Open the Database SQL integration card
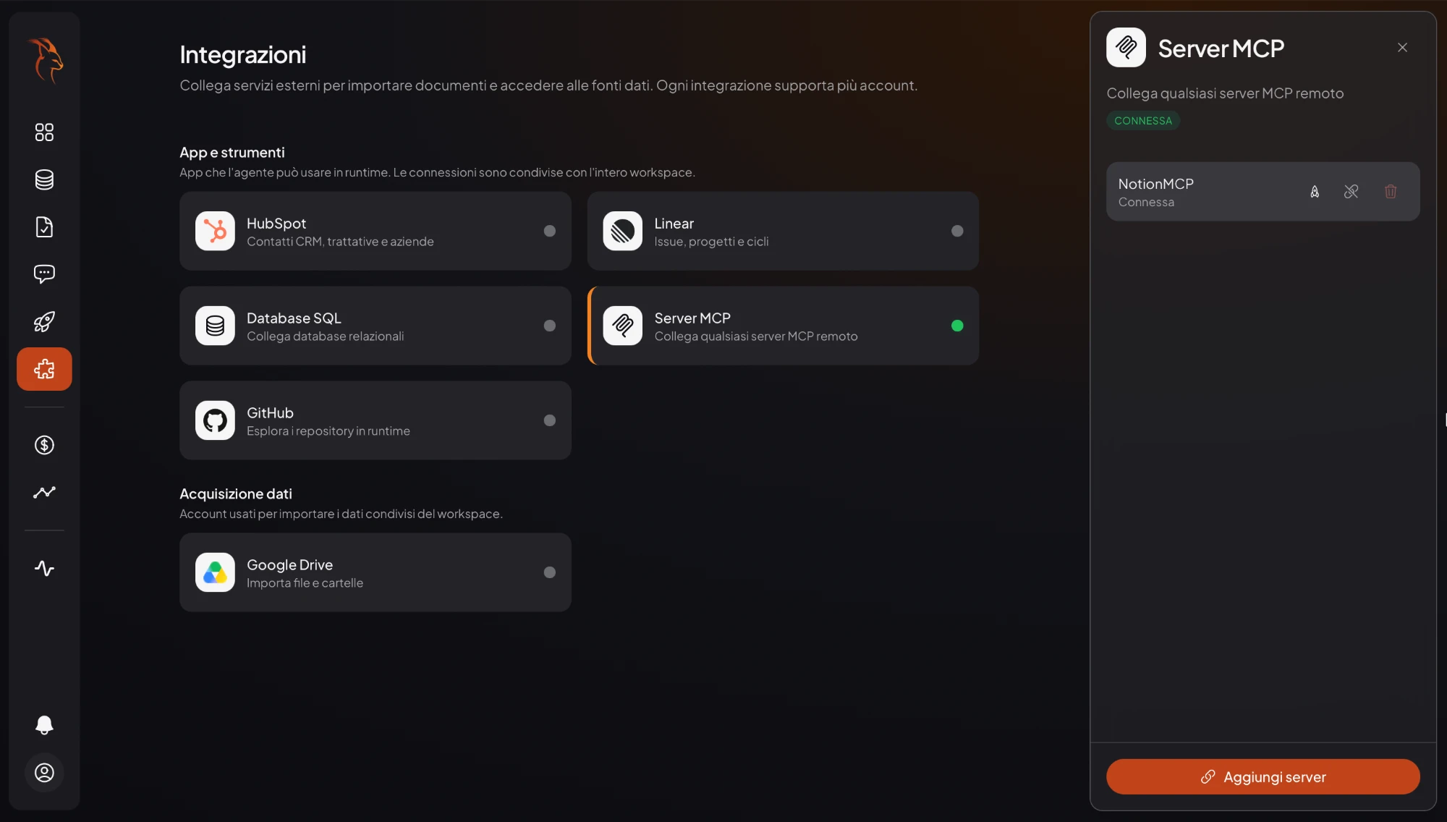 375,326
